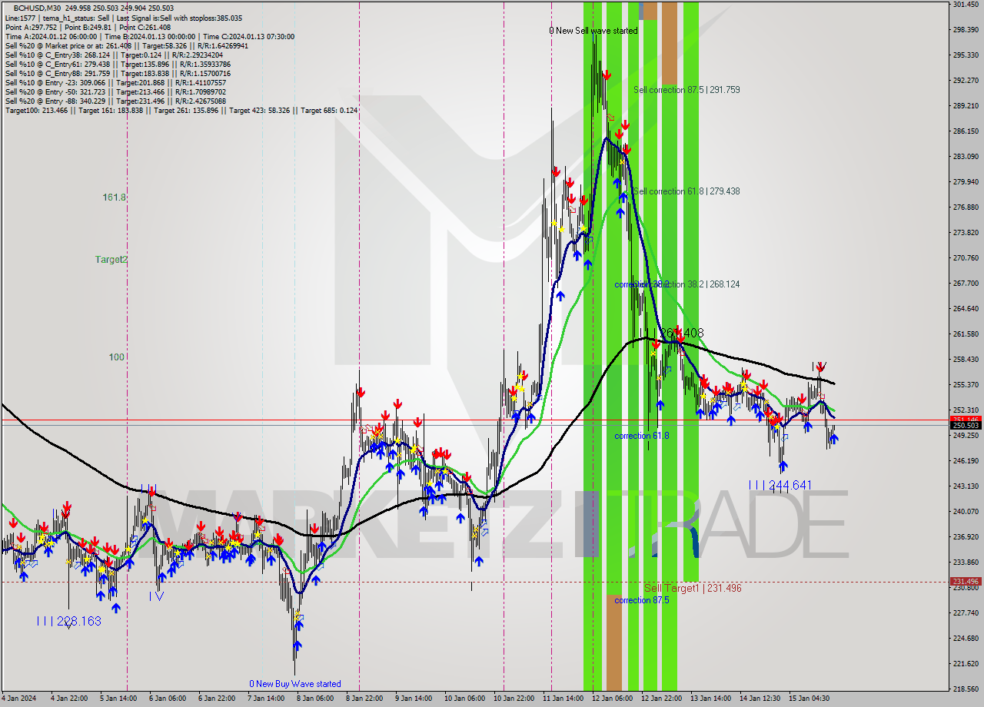This screenshot has height=707, width=984.
Task: Click the 301.450 price axis label
Action: pyautogui.click(x=965, y=5)
